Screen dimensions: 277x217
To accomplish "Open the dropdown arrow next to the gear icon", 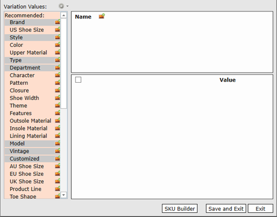I will tap(67, 6).
